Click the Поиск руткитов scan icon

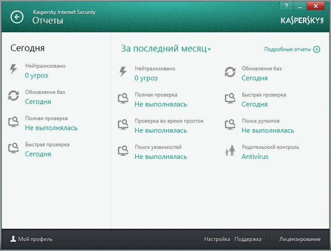click(230, 125)
